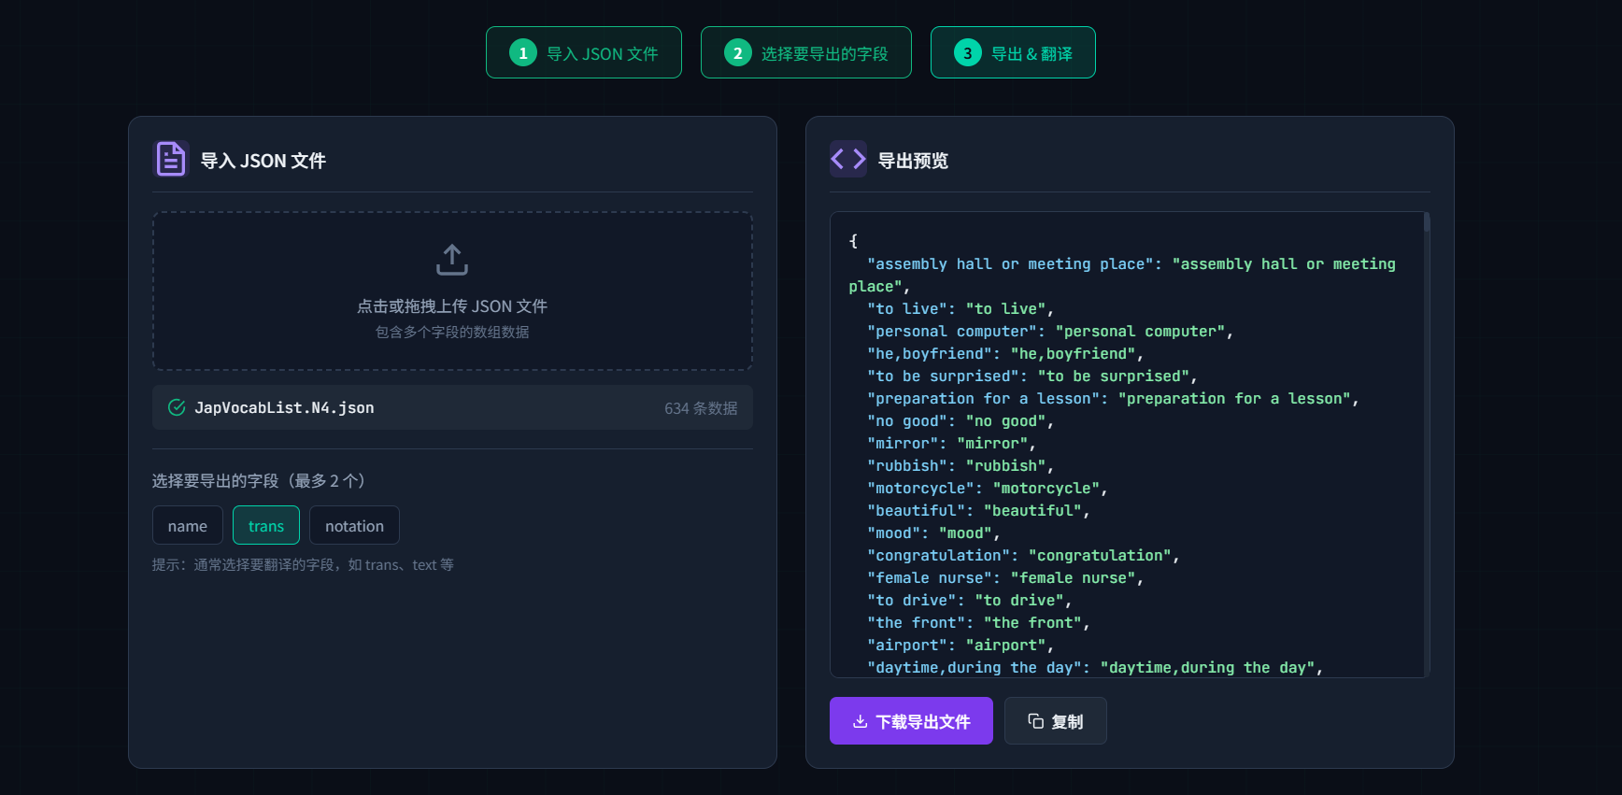The image size is (1622, 795).
Task: Click the step 1 number circle
Action: point(523,53)
